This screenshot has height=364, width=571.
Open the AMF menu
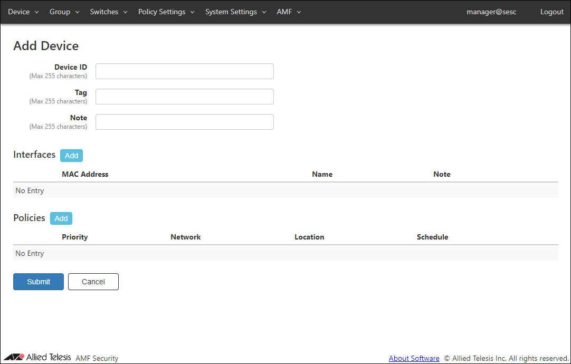pos(289,12)
